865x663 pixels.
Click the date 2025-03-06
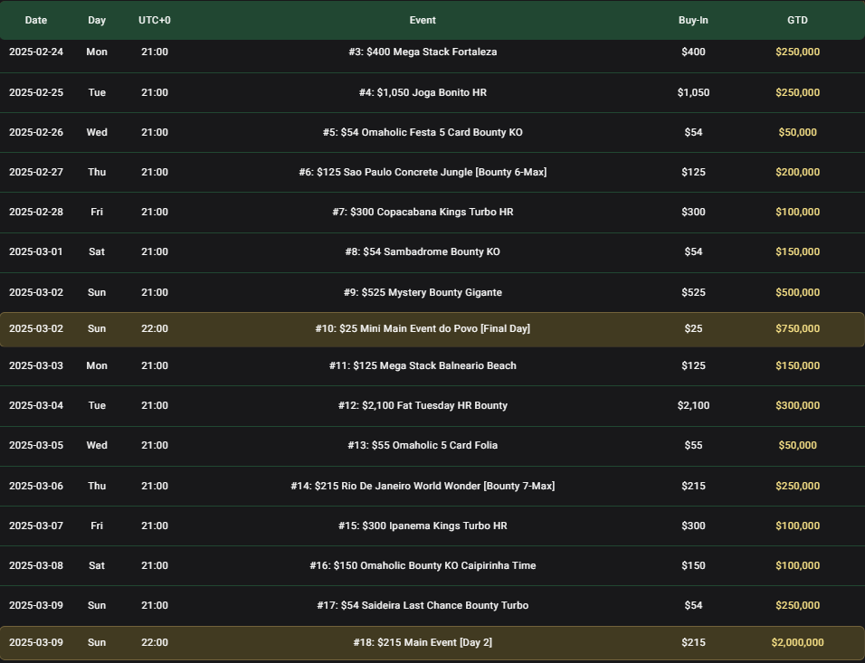pyautogui.click(x=36, y=486)
